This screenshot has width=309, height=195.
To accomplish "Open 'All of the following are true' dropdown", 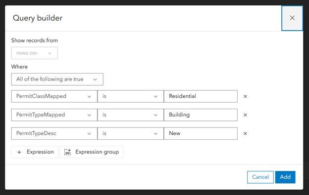I will [x=57, y=79].
